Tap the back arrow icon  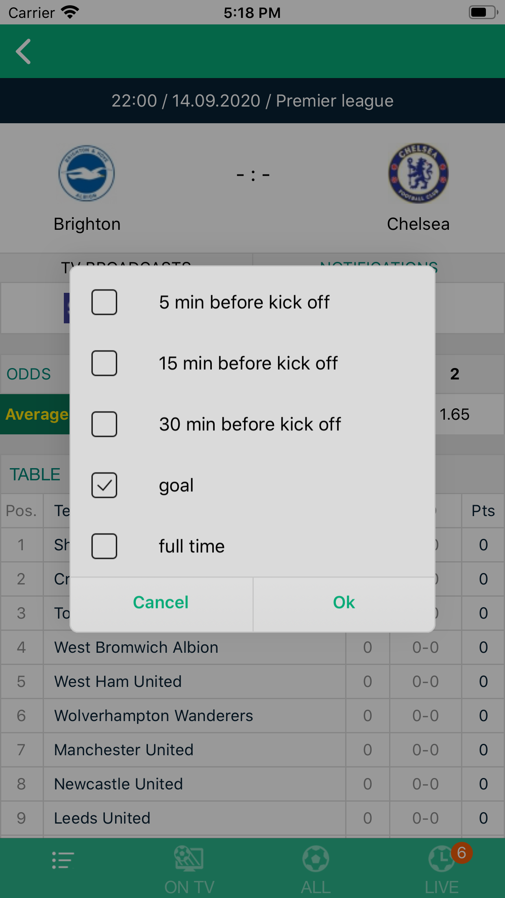24,52
